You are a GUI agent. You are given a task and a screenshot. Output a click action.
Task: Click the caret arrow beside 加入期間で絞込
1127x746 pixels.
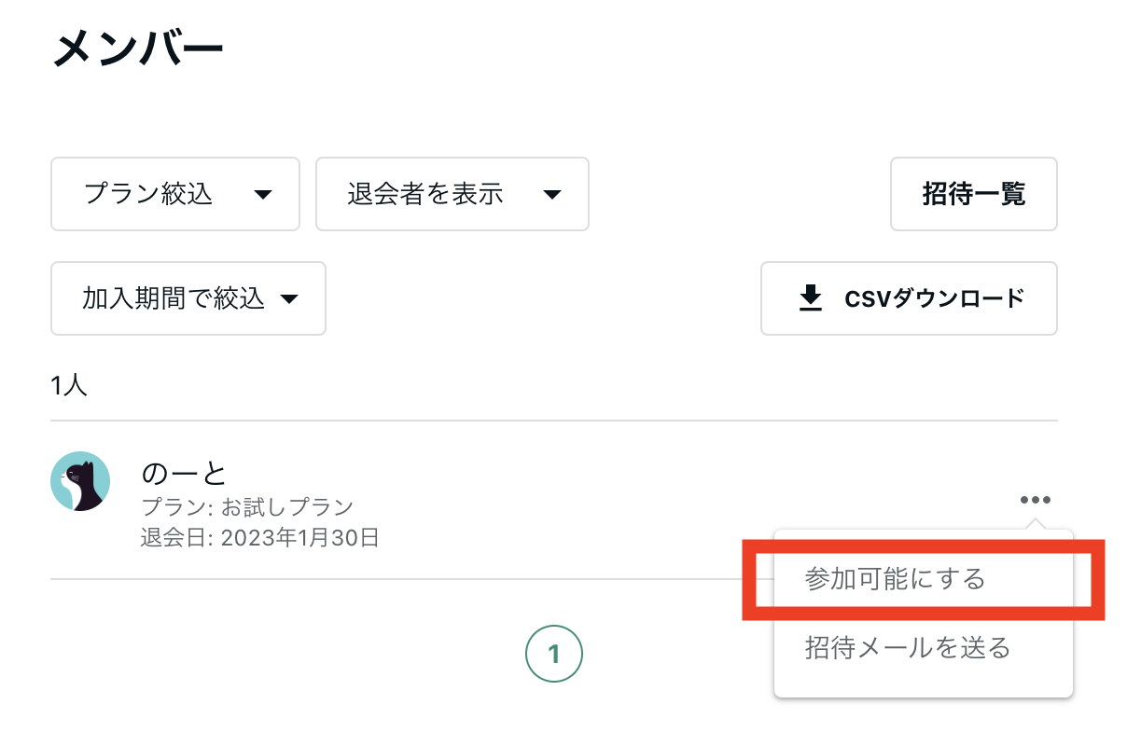coord(289,299)
